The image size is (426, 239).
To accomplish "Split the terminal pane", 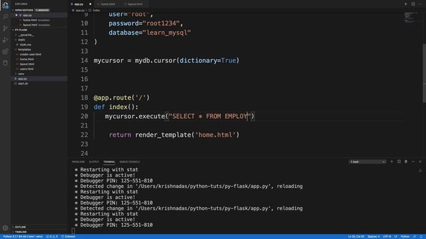I will [x=399, y=162].
